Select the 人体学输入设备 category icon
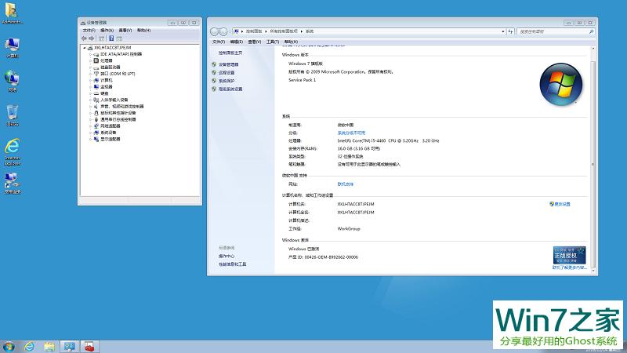The width and height of the screenshot is (627, 353). coord(96,100)
